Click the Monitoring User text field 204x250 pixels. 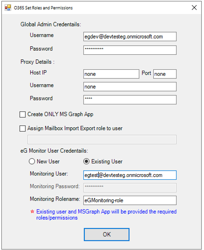130,175
